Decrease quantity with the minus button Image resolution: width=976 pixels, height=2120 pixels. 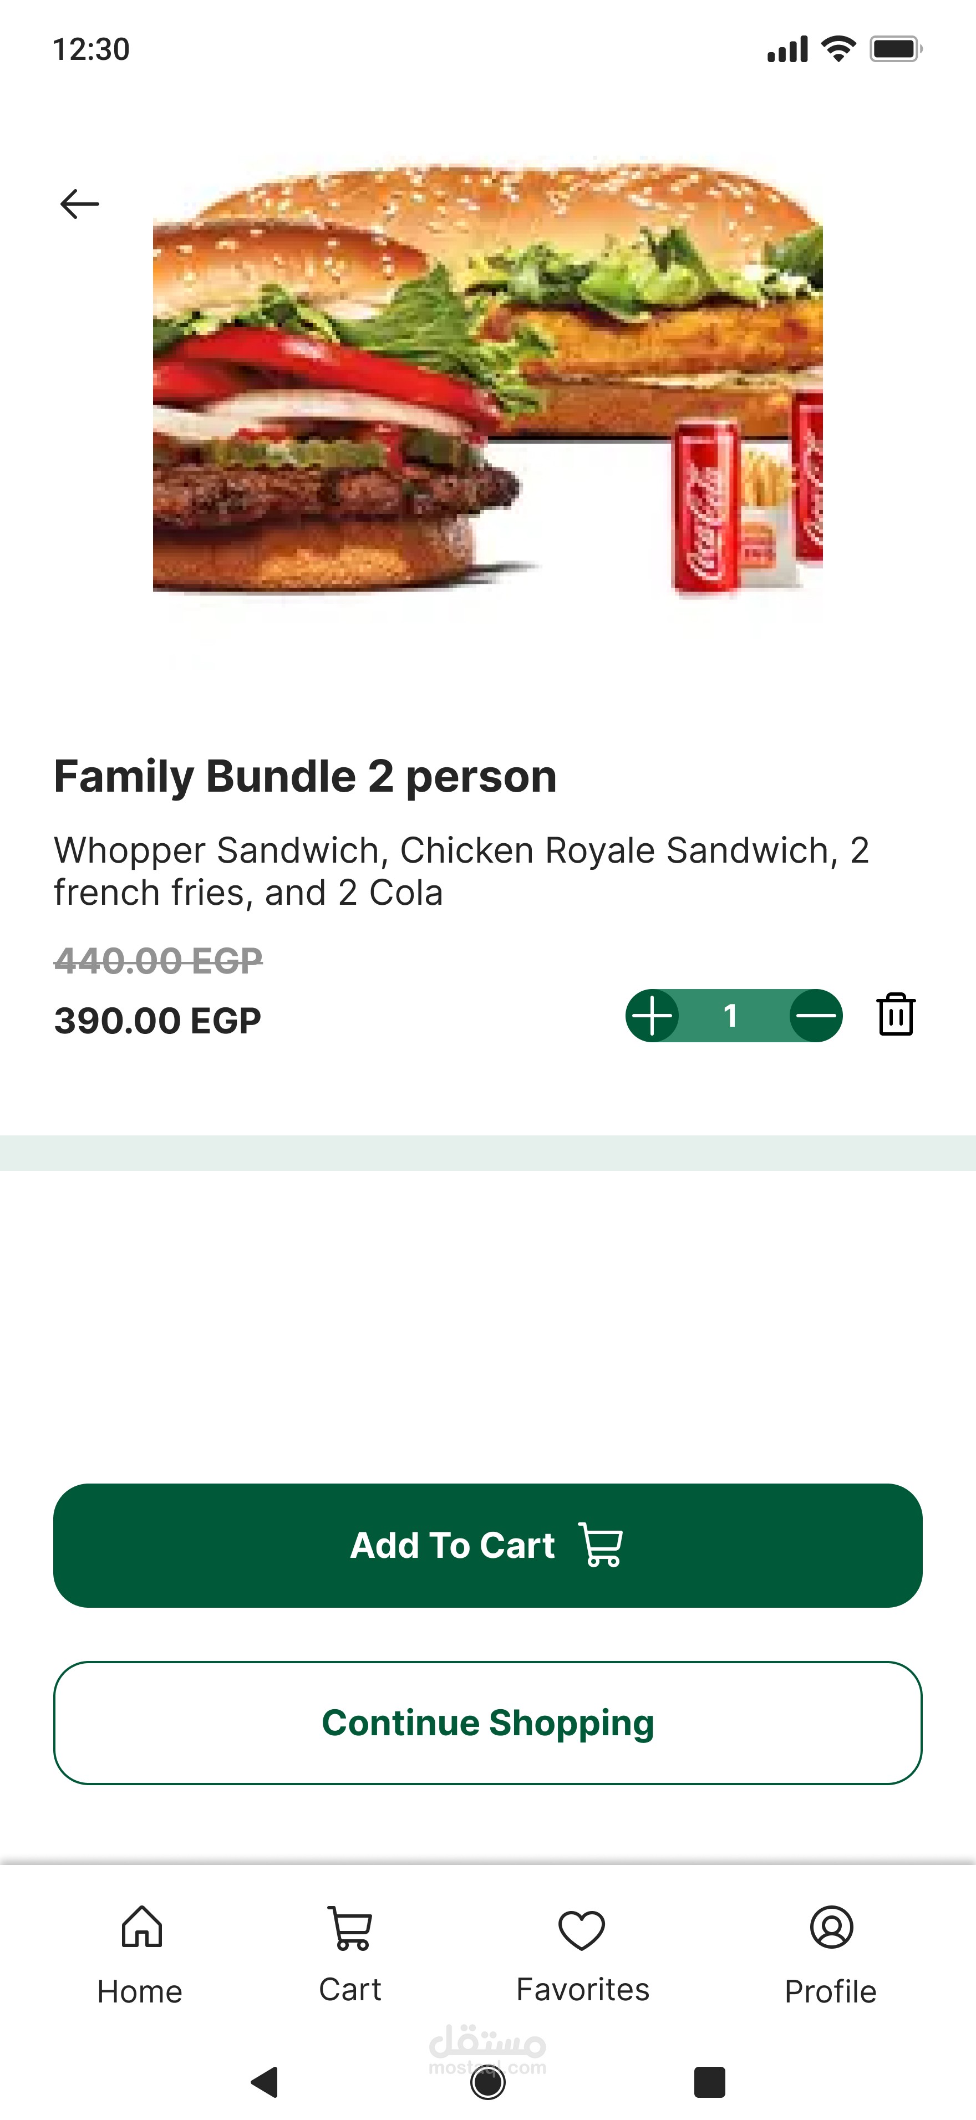(x=816, y=1016)
